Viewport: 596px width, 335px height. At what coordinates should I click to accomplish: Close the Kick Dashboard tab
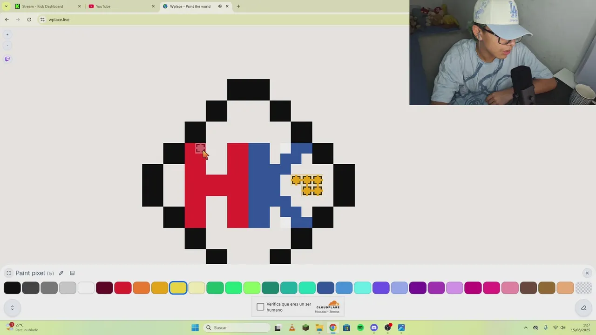click(79, 6)
